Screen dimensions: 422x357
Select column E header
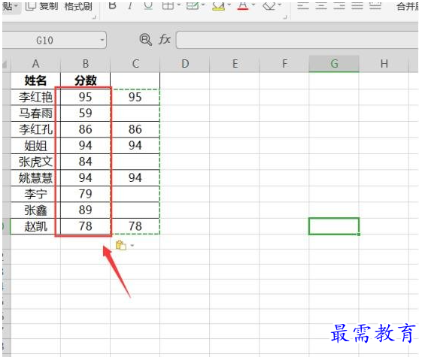point(235,64)
